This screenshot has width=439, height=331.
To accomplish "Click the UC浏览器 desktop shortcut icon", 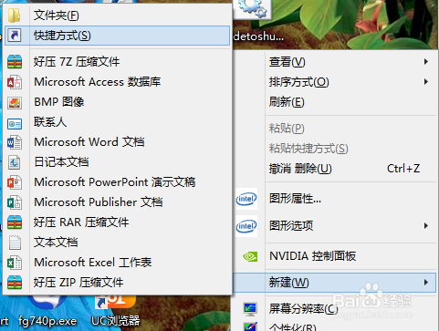I will (x=115, y=302).
